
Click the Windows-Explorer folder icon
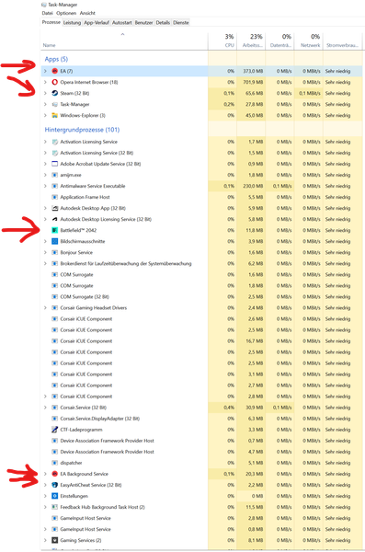tap(54, 116)
